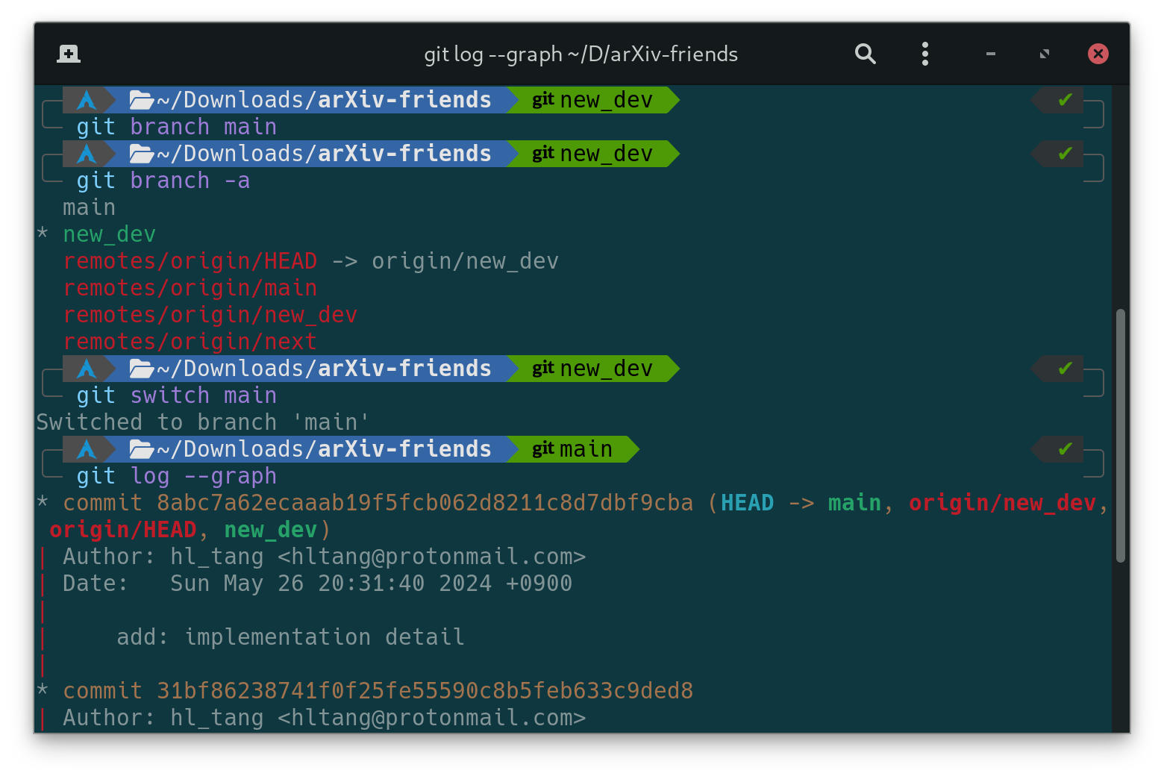Click commit hash starting with 8abc7a62
The image size is (1164, 779).
(x=425, y=503)
